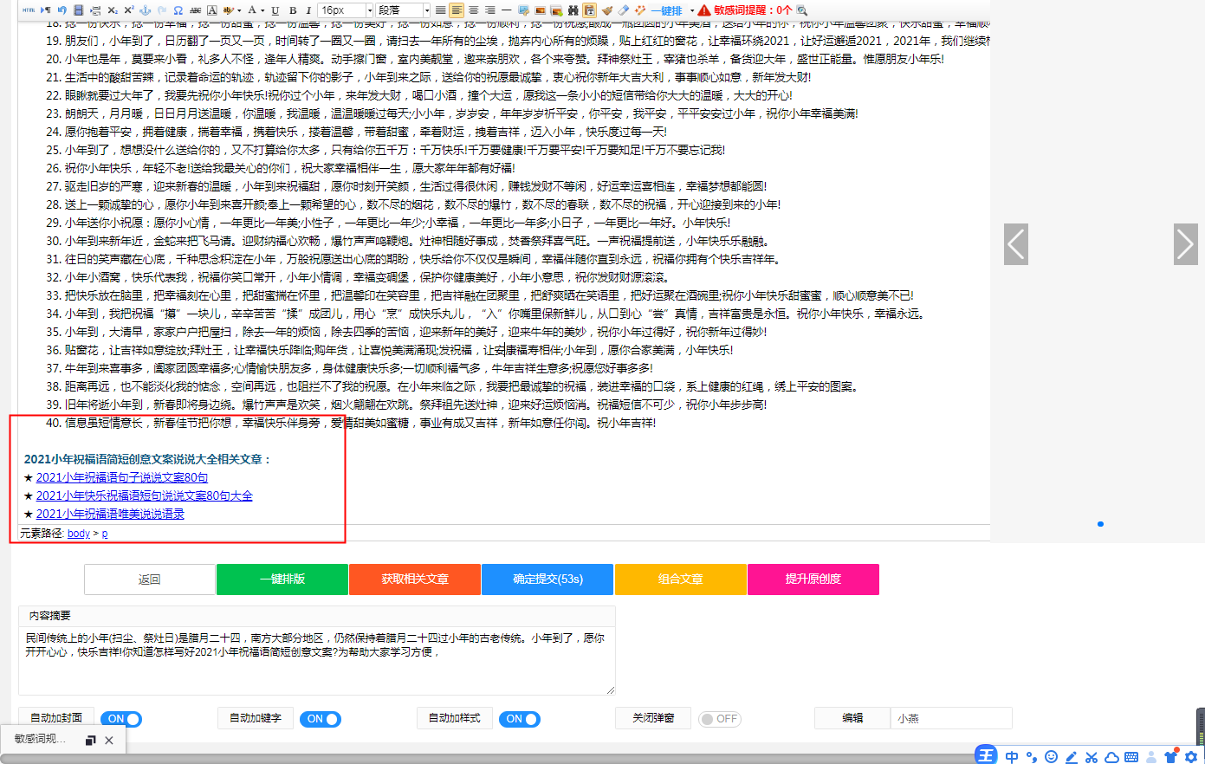Image resolution: width=1205 pixels, height=764 pixels.
Task: Open the magnifier preview icon
Action: point(802,10)
